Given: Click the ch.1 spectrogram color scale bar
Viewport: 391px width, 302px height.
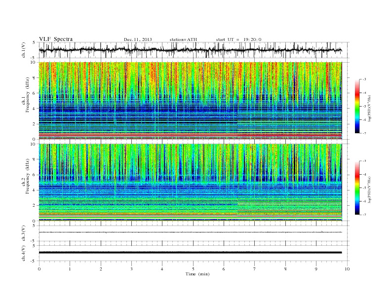Looking at the screenshot, I should click(357, 107).
